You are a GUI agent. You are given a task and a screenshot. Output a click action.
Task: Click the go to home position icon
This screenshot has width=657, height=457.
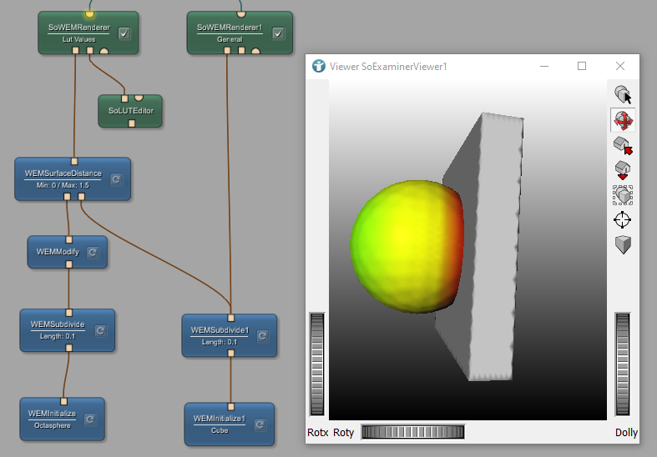click(x=623, y=146)
